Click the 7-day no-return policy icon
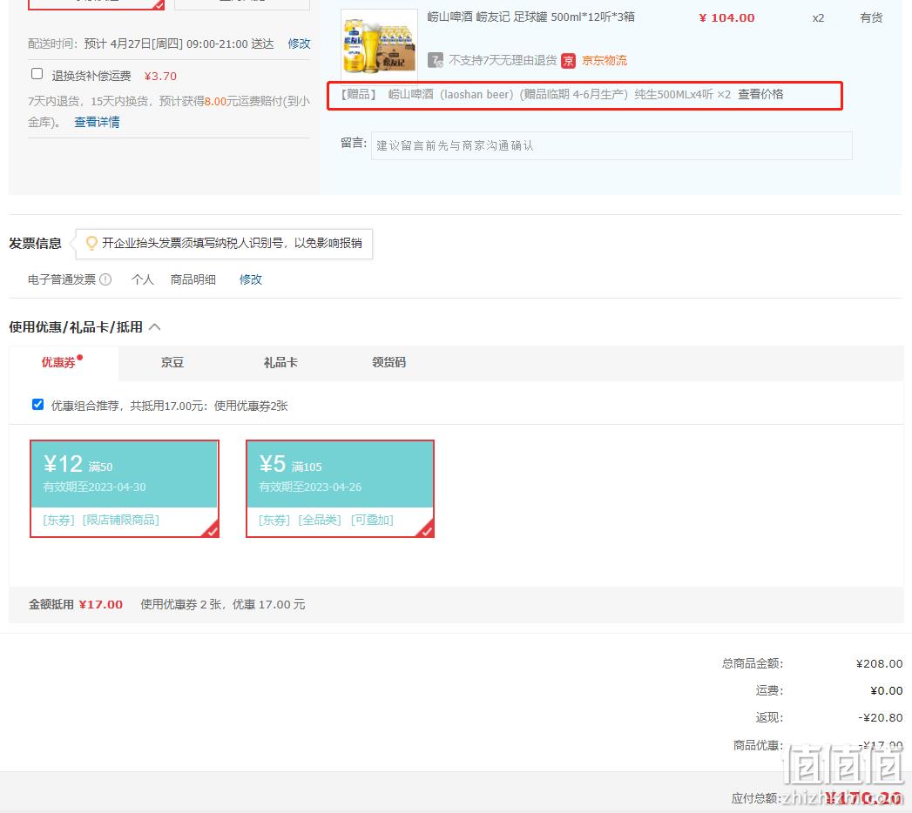Viewport: 912px width, 813px height. (435, 60)
